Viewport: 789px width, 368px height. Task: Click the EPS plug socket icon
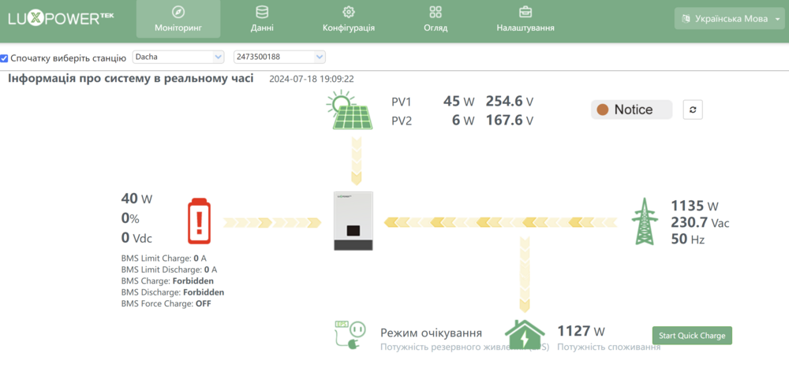click(350, 334)
